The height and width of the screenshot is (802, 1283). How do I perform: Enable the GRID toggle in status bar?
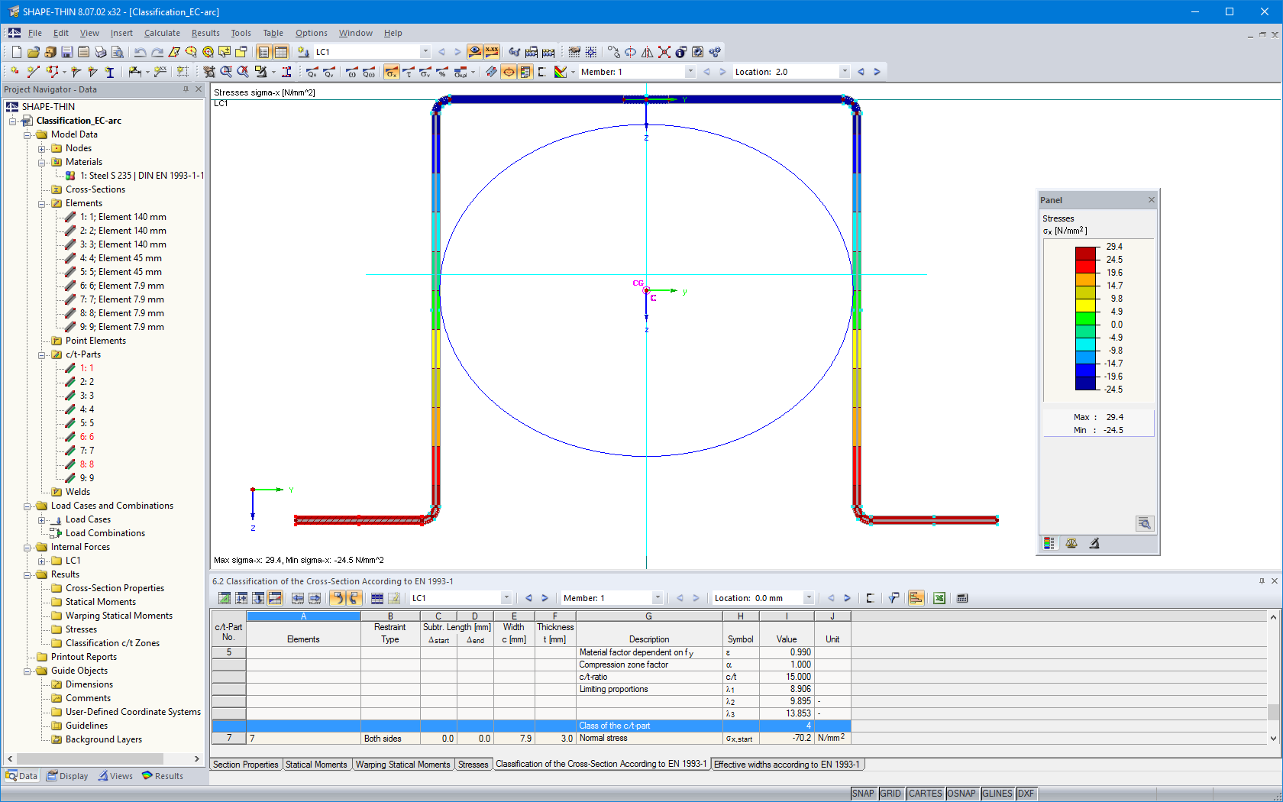(890, 794)
